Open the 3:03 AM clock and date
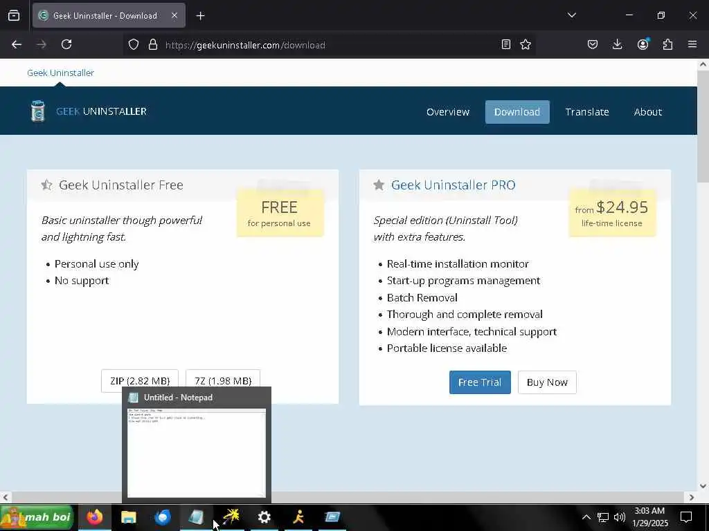The width and height of the screenshot is (709, 531). 649,517
